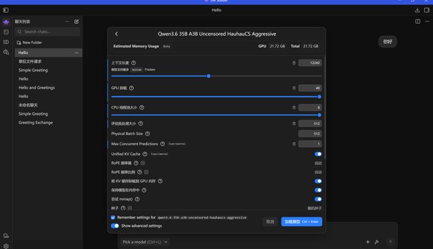
Task: Click the 上下文长度 slider handle
Action: point(209,76)
